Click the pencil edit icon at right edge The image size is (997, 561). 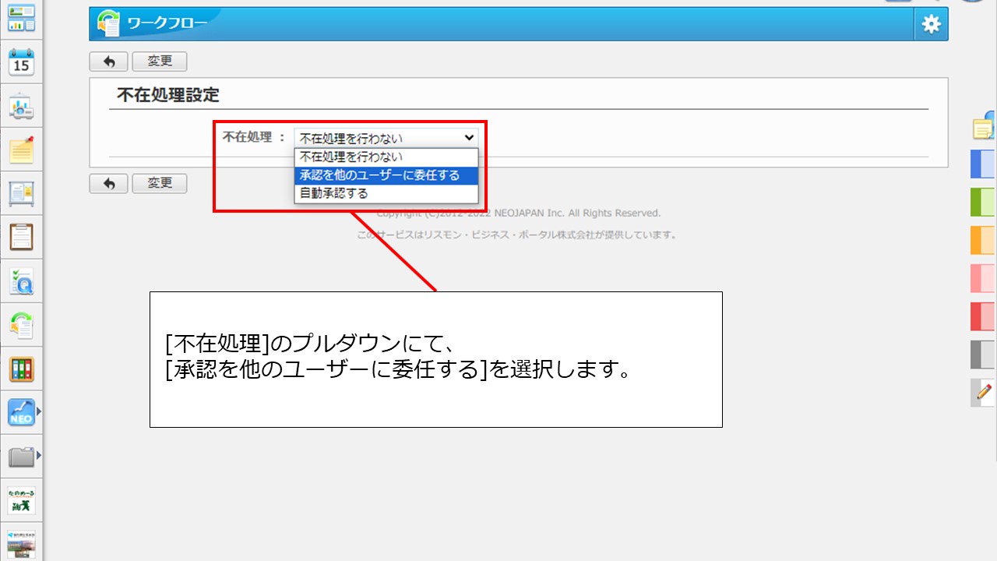[984, 392]
